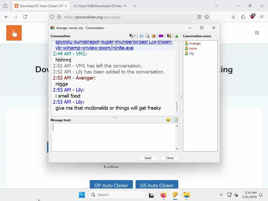Click the "give me that mcdonalds" message
268x201 pixels.
click(108, 108)
